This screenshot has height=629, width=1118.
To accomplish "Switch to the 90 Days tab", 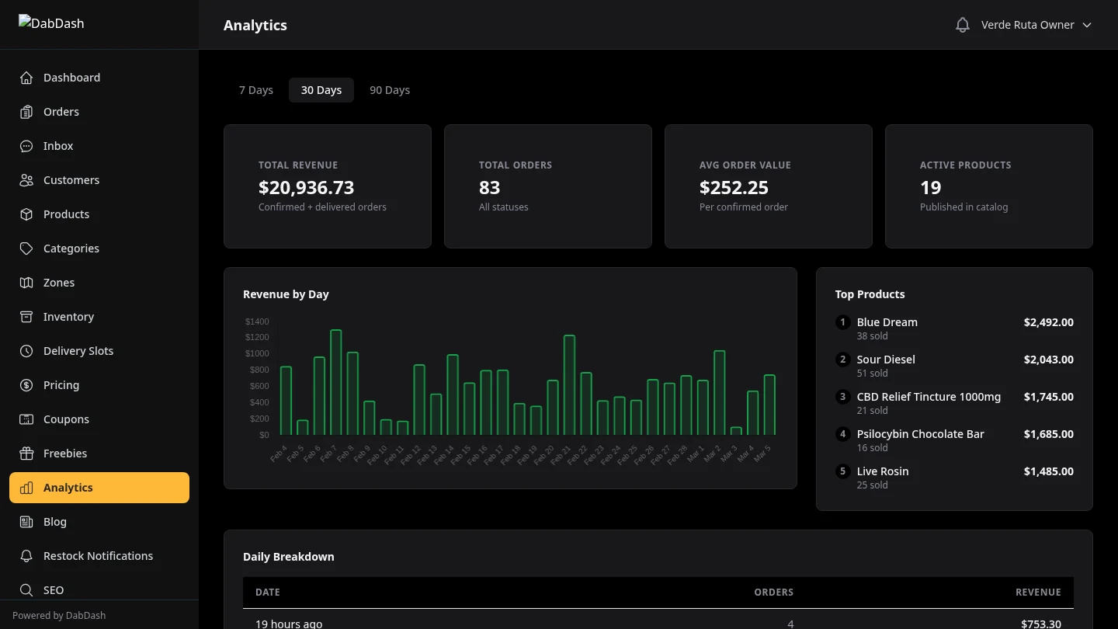I will click(x=389, y=89).
